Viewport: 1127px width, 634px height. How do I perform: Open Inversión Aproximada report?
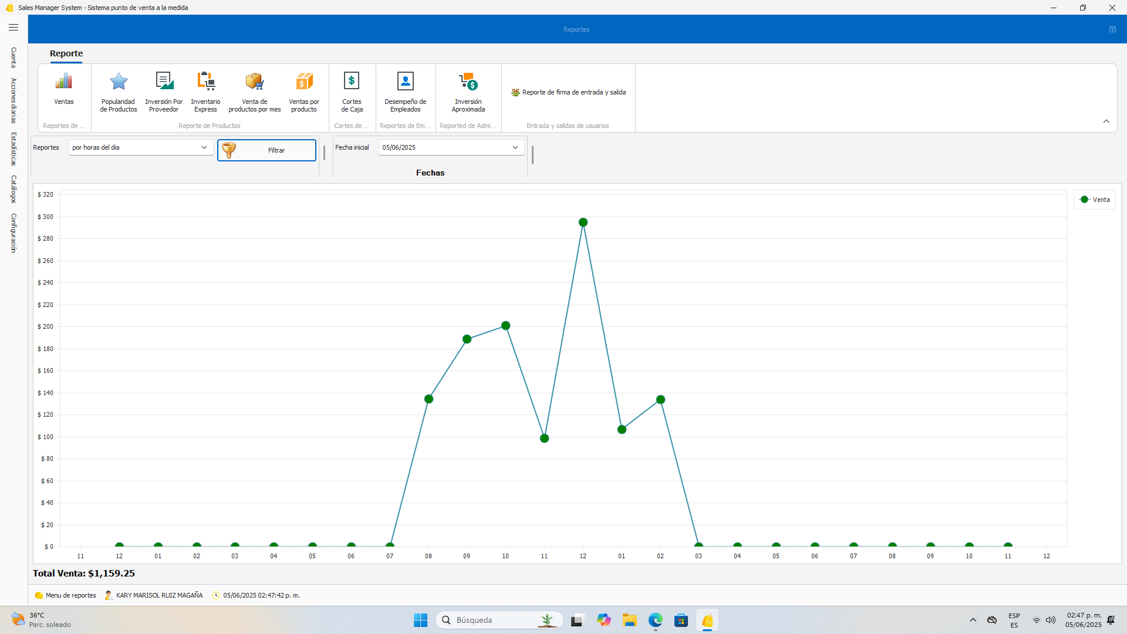pyautogui.click(x=468, y=90)
